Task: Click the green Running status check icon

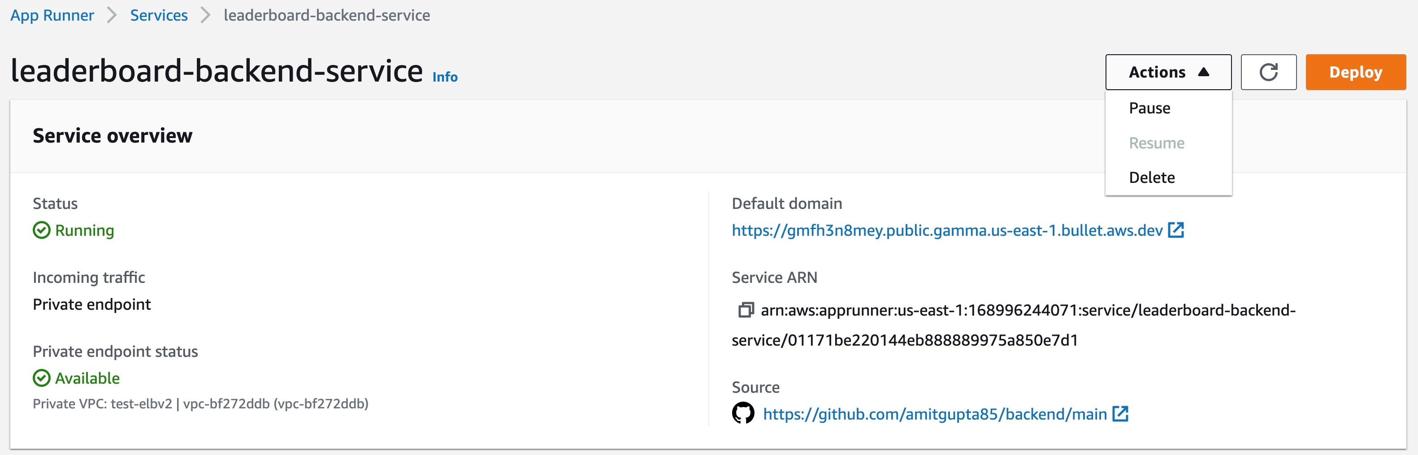Action: point(41,230)
